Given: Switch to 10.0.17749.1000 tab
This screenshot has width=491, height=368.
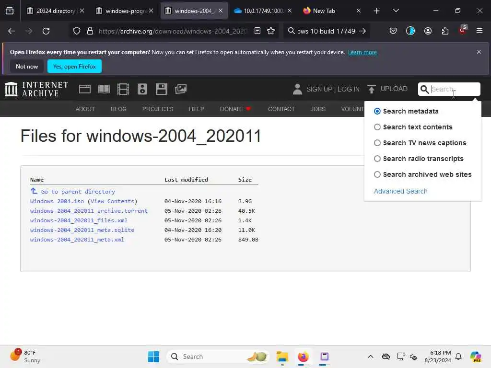Looking at the screenshot, I should (x=263, y=11).
